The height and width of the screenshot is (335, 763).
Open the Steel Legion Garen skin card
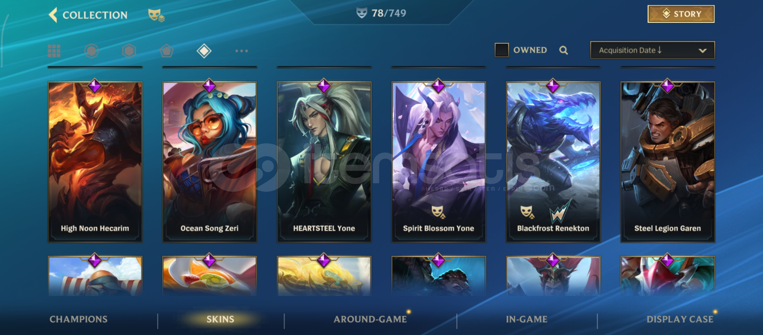(x=668, y=161)
